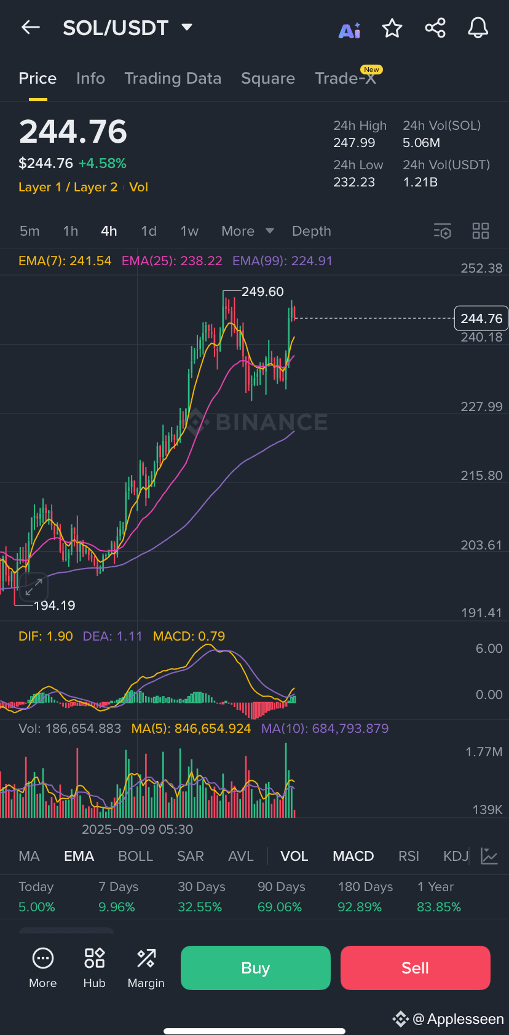Toggle the SAR indicator
The width and height of the screenshot is (509, 1035).
point(191,856)
